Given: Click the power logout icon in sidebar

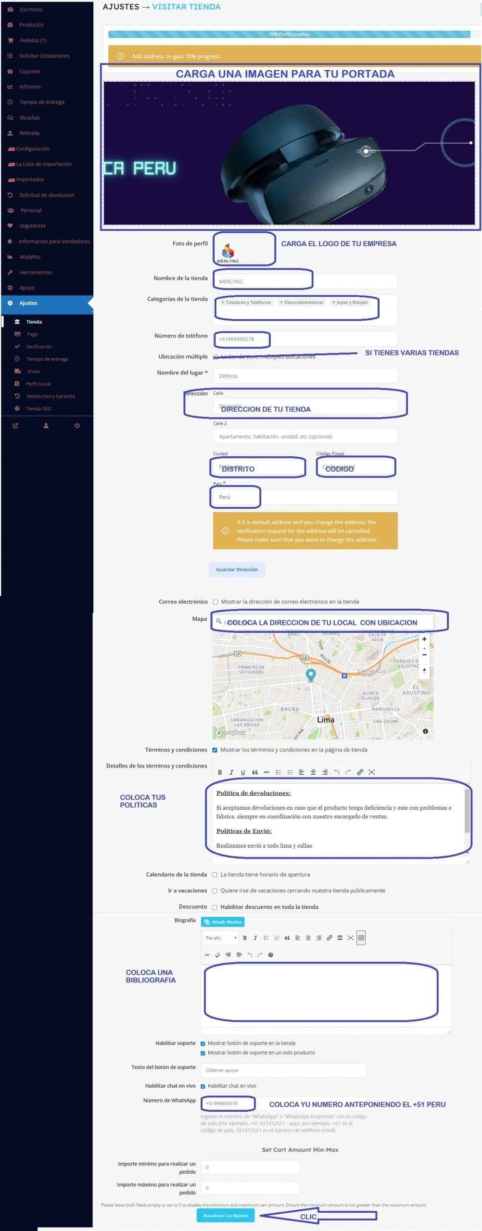Looking at the screenshot, I should 77,426.
